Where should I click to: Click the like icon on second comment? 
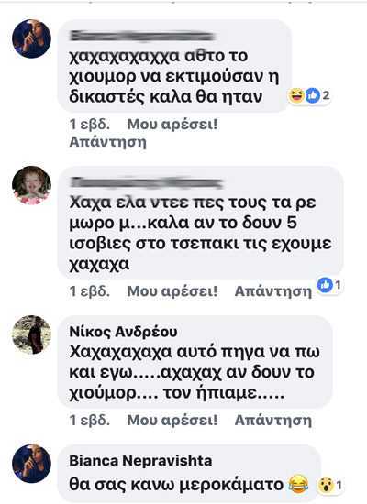325,285
